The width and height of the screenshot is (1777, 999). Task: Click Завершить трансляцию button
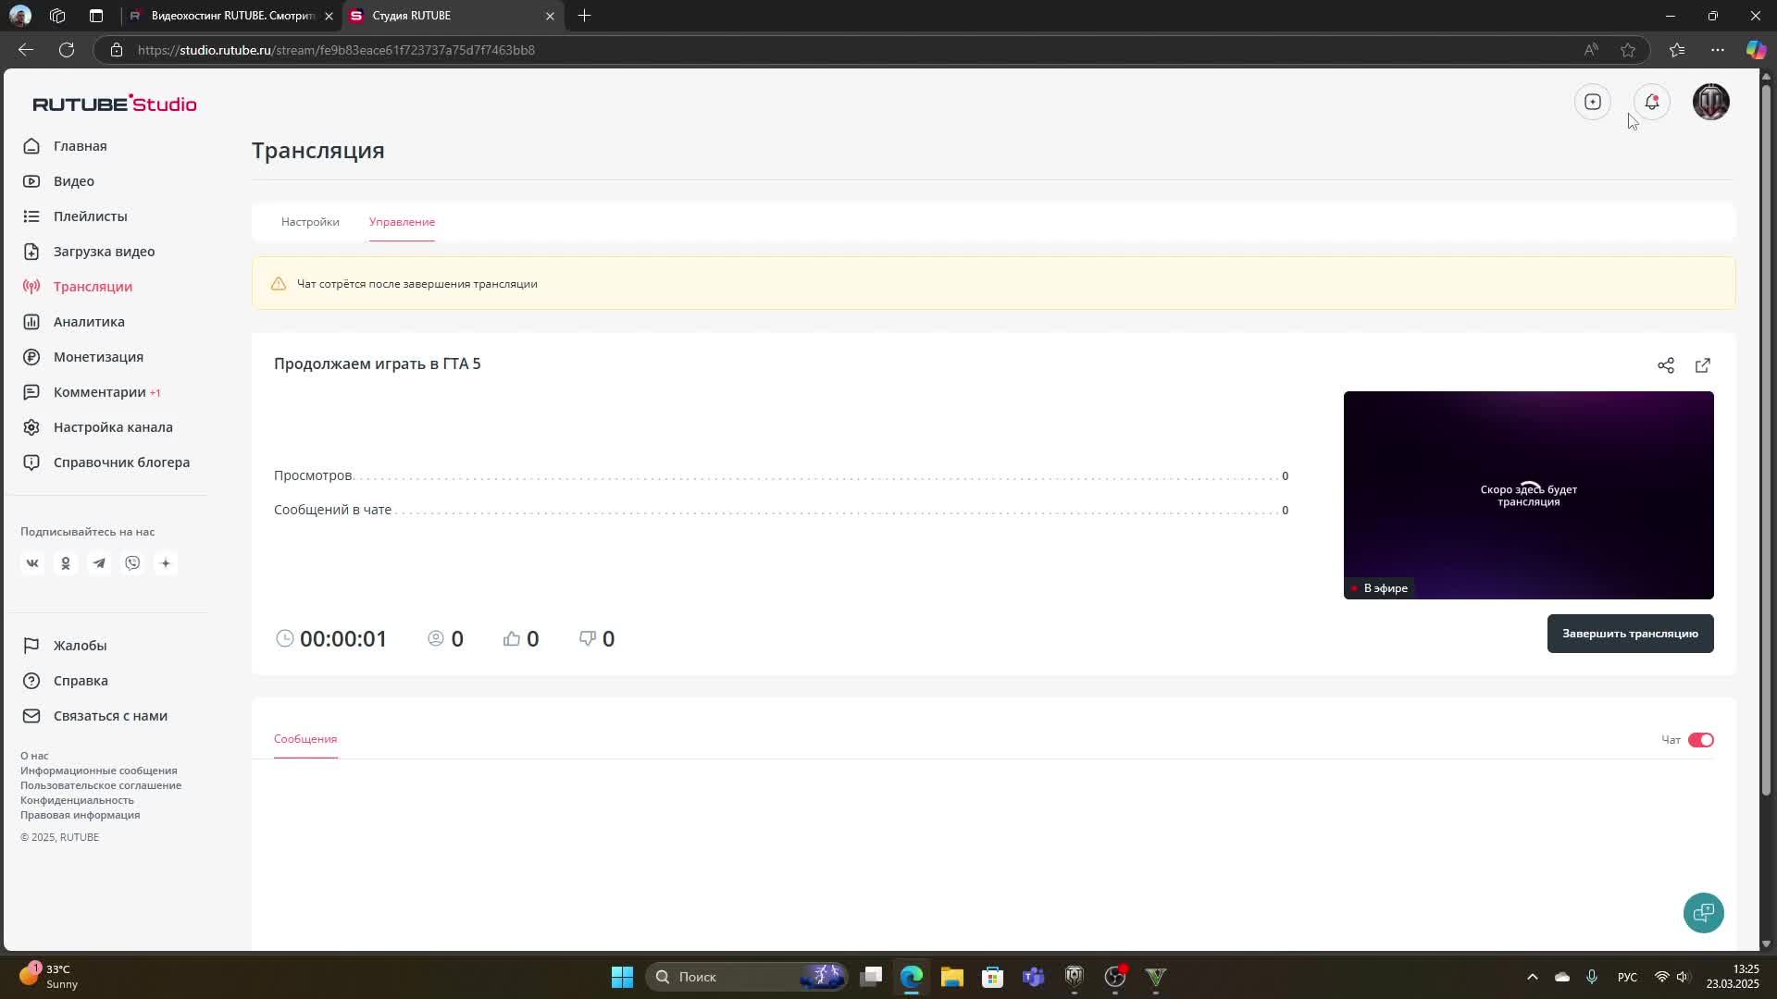1630,634
